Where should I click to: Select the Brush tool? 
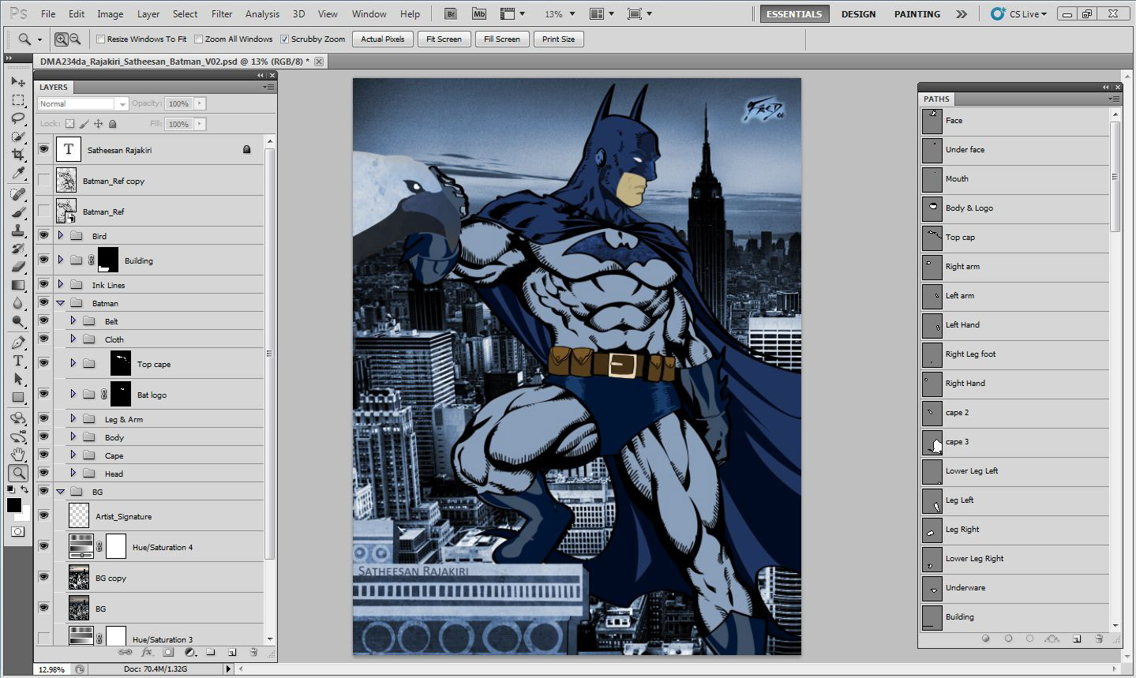coord(18,212)
